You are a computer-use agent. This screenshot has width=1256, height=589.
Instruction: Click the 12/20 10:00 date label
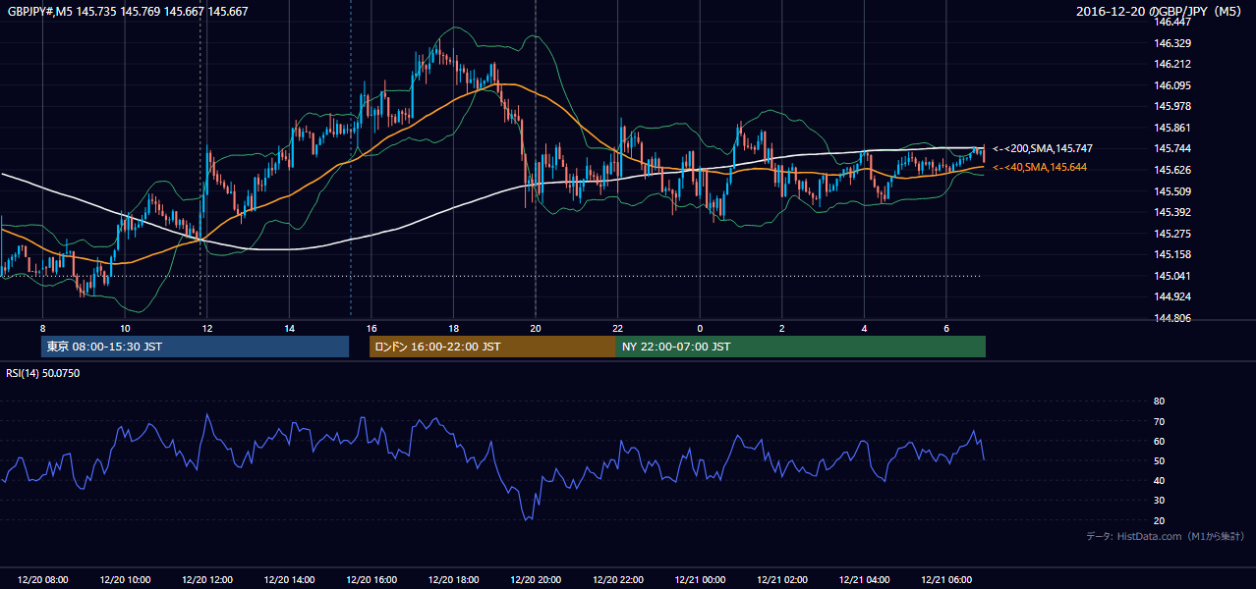click(x=125, y=580)
